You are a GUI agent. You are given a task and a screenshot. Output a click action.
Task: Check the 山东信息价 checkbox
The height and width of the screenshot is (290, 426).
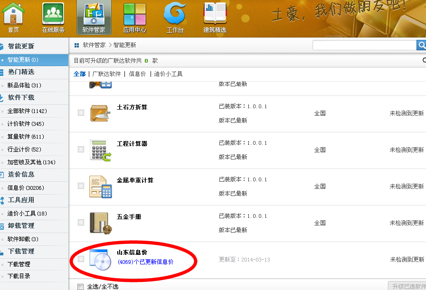pyautogui.click(x=81, y=259)
